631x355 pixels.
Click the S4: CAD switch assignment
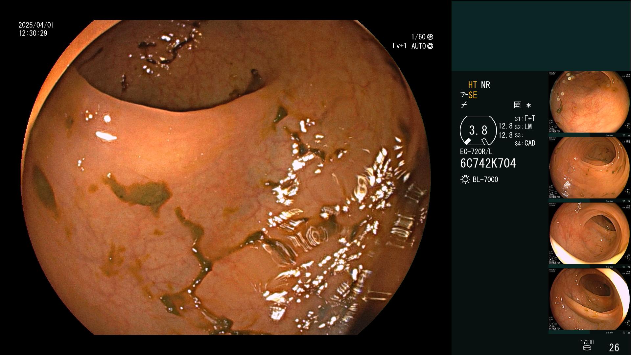[525, 143]
